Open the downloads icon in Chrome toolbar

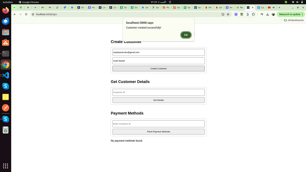[267, 14]
